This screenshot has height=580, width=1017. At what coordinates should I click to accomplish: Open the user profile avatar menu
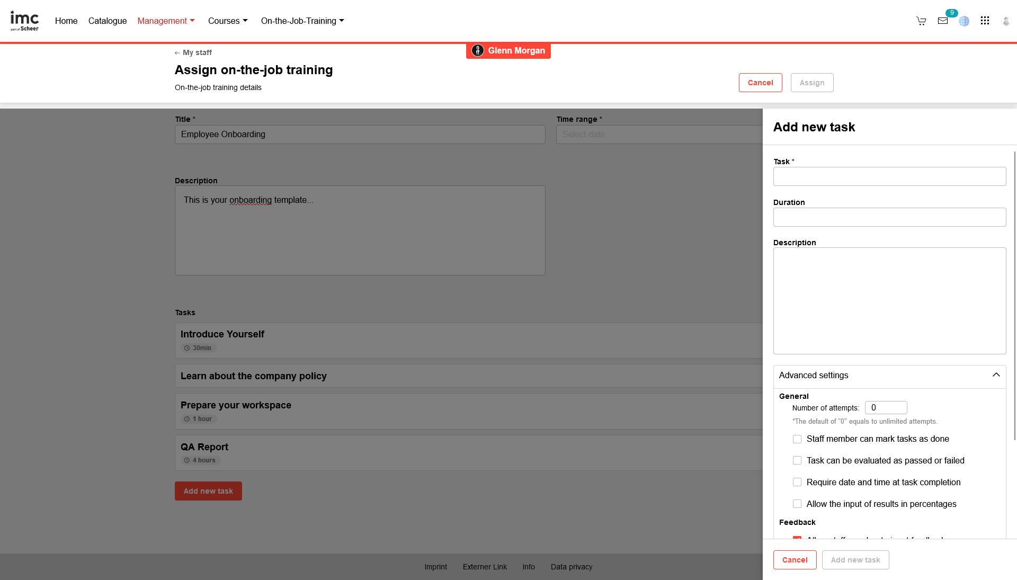[1006, 21]
